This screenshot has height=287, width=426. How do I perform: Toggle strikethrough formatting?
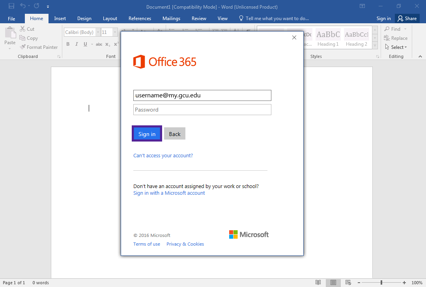[99, 44]
